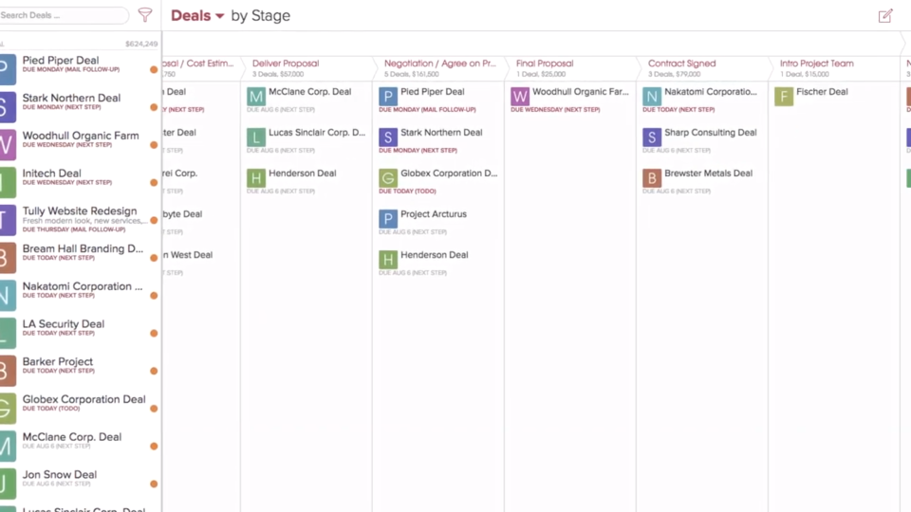Click the Lucas Sinclair Corp. L icon
Image resolution: width=911 pixels, height=512 pixels.
coord(256,137)
